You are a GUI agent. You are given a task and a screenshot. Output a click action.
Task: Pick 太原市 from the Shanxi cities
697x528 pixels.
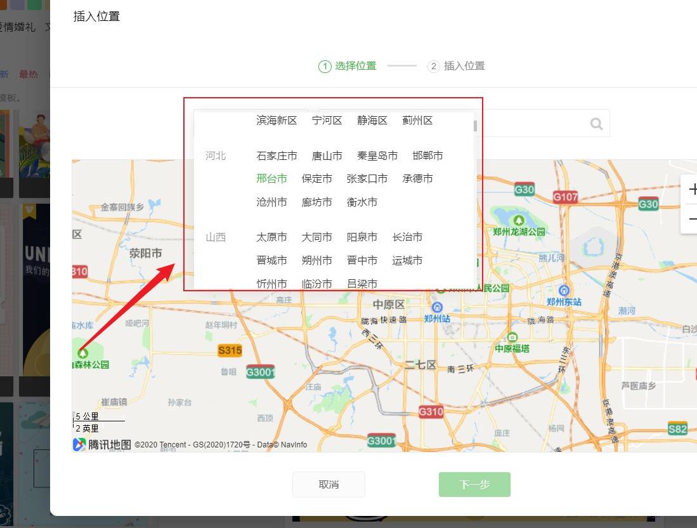coord(271,237)
